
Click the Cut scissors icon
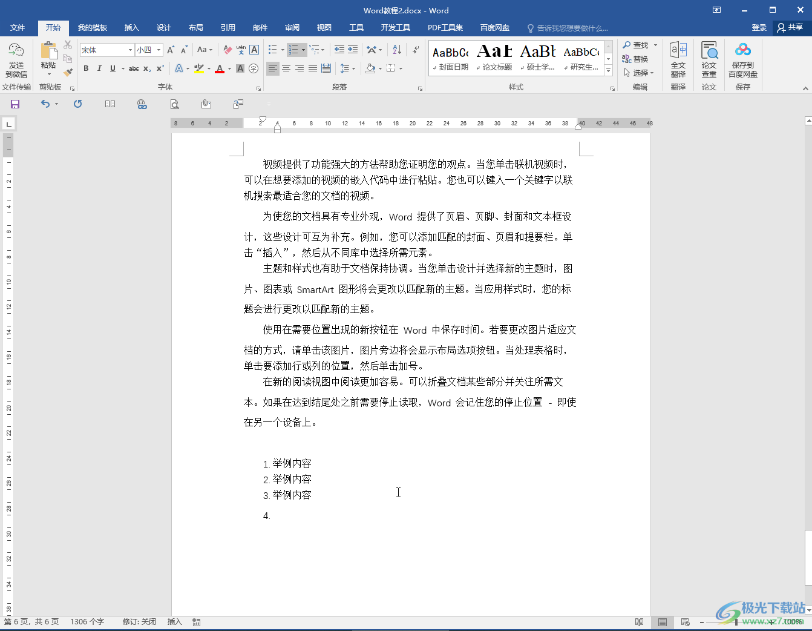click(x=68, y=45)
